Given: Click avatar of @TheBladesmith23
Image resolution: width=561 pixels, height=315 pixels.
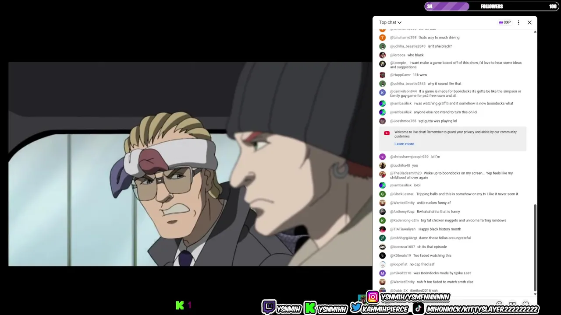Looking at the screenshot, I should pos(382,174).
